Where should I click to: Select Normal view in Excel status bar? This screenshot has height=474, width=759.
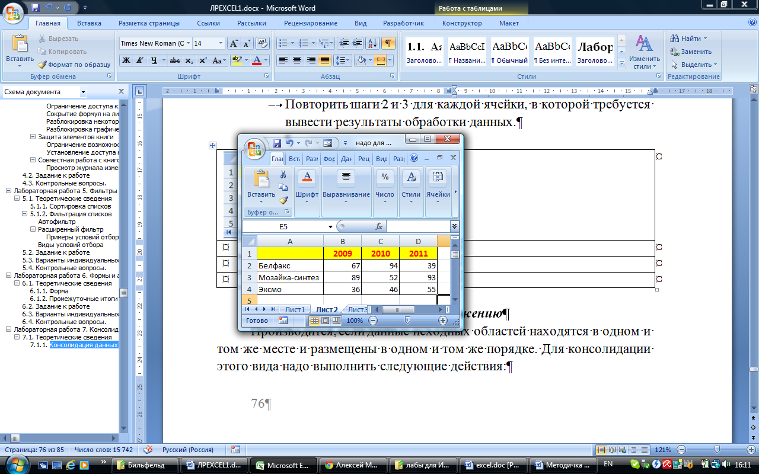[x=315, y=321]
